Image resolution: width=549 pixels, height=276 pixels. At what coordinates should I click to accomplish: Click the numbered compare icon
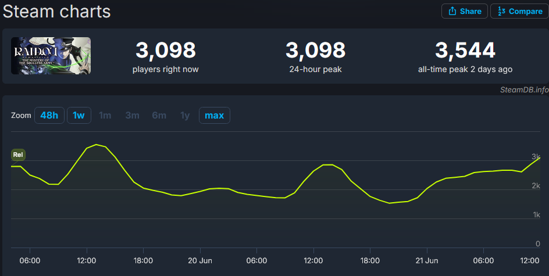501,11
